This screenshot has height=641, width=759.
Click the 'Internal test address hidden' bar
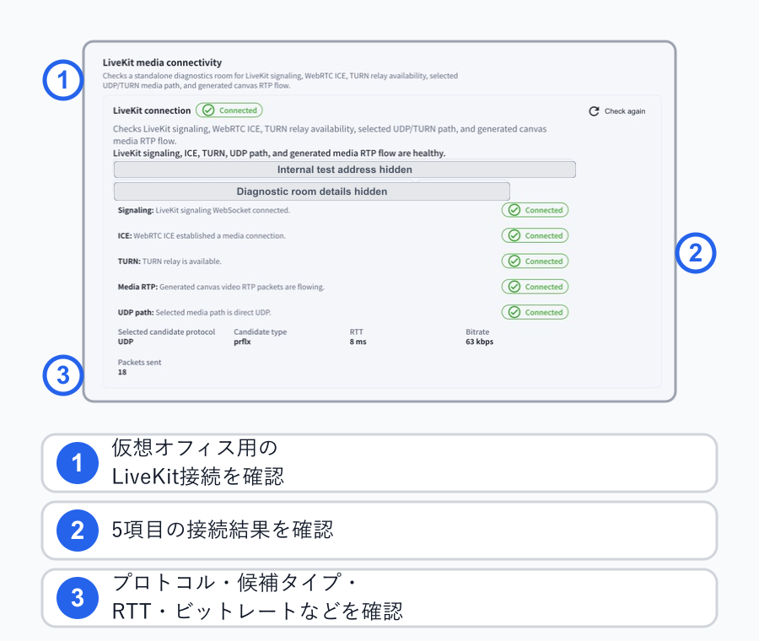pos(345,170)
